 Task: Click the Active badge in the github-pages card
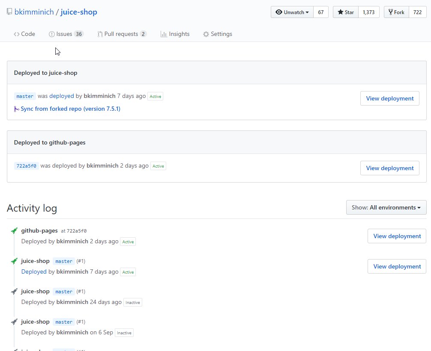(159, 166)
